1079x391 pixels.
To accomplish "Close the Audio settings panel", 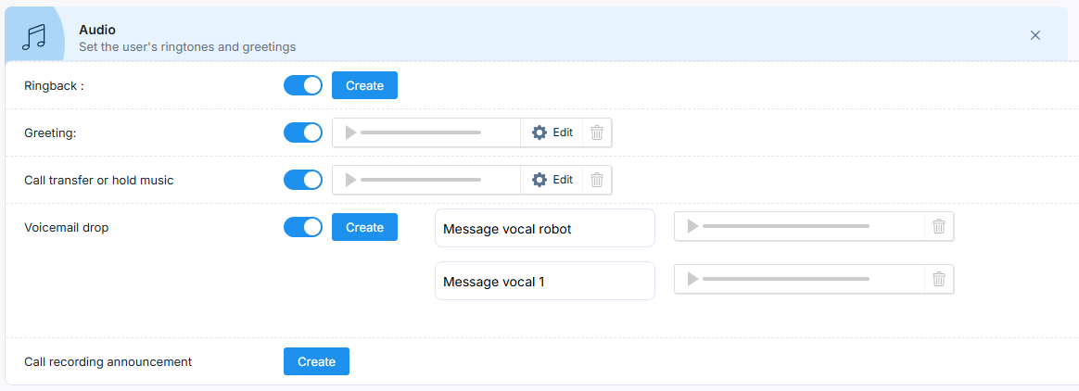I will coord(1035,35).
